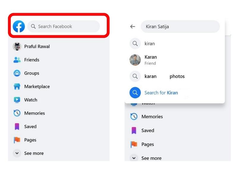238x179 pixels.
Task: Expand See more in left sidebar
Action: pyautogui.click(x=34, y=153)
